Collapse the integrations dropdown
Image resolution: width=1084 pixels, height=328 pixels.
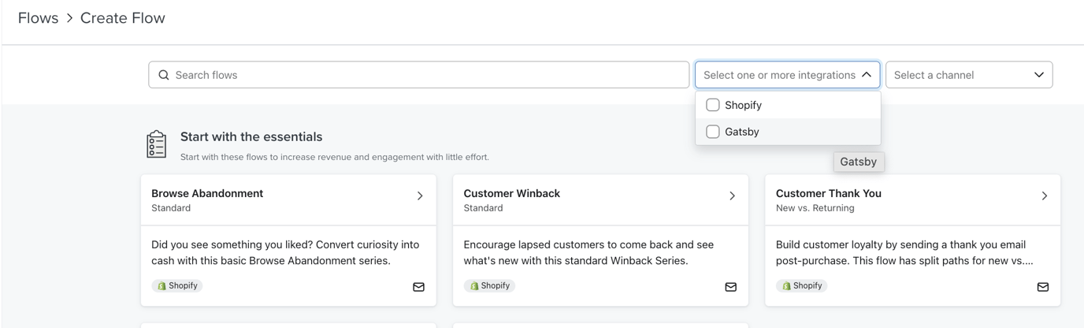pyautogui.click(x=867, y=75)
